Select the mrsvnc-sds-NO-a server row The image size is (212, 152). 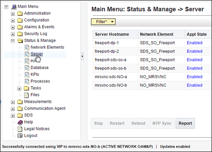[x=152, y=77]
